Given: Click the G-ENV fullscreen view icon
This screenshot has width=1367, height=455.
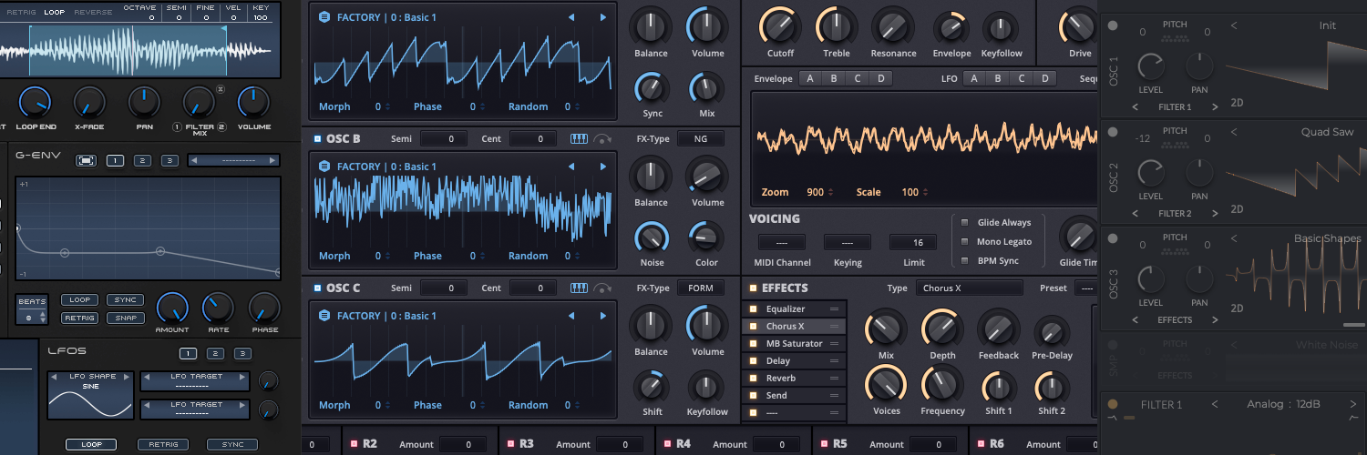Looking at the screenshot, I should 86,161.
